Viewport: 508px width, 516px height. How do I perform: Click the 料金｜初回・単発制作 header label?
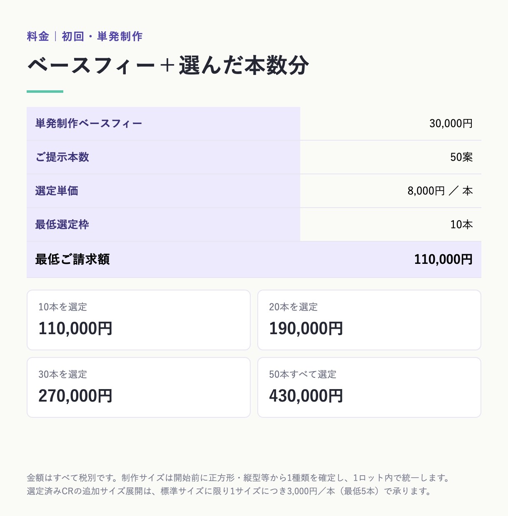(x=85, y=37)
